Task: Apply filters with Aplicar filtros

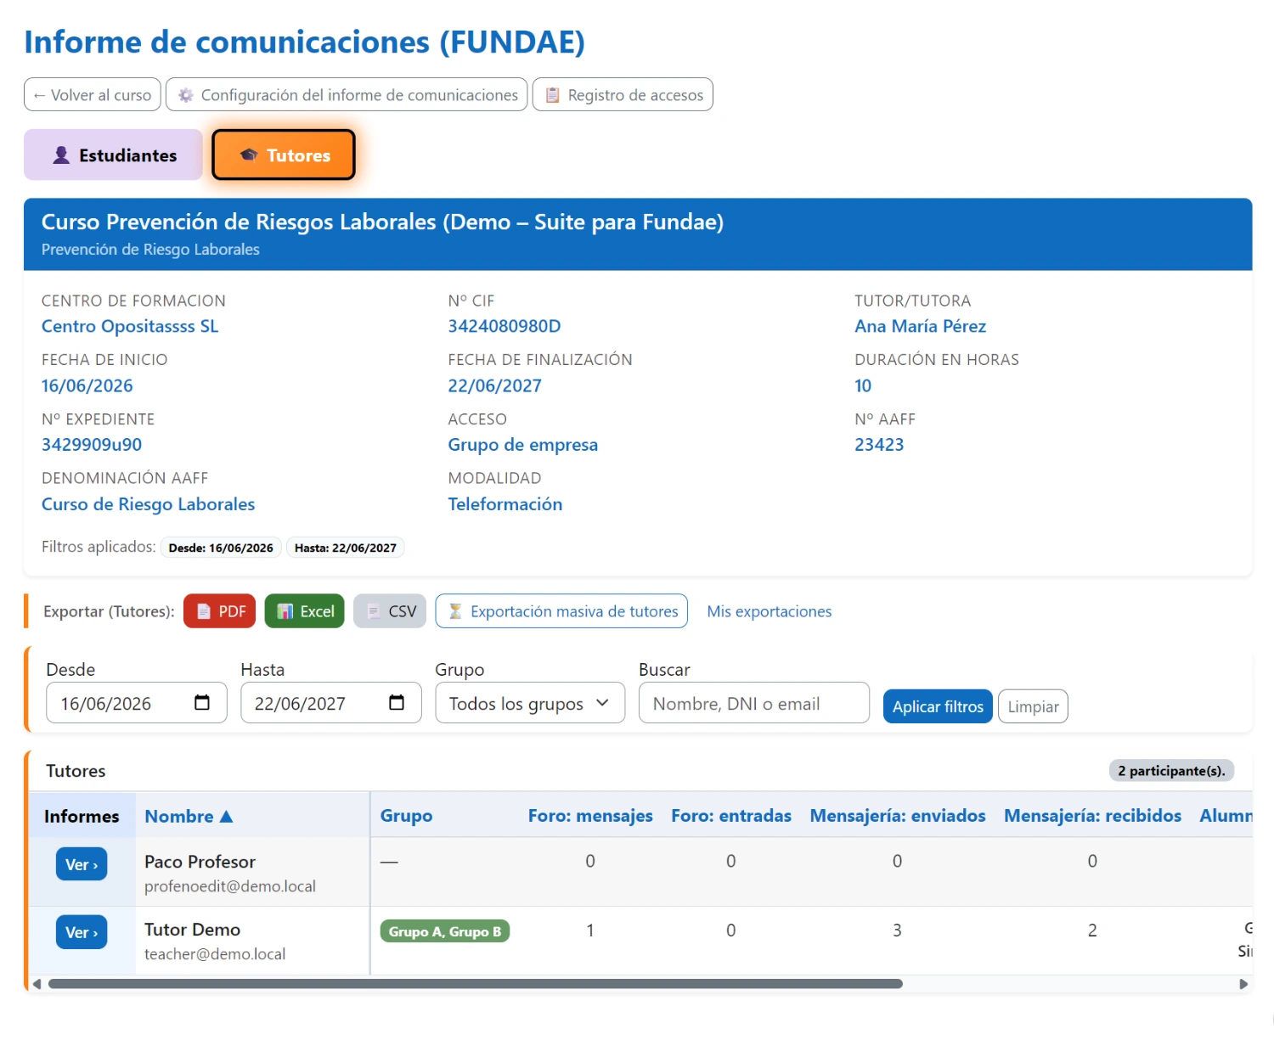Action: (x=938, y=706)
